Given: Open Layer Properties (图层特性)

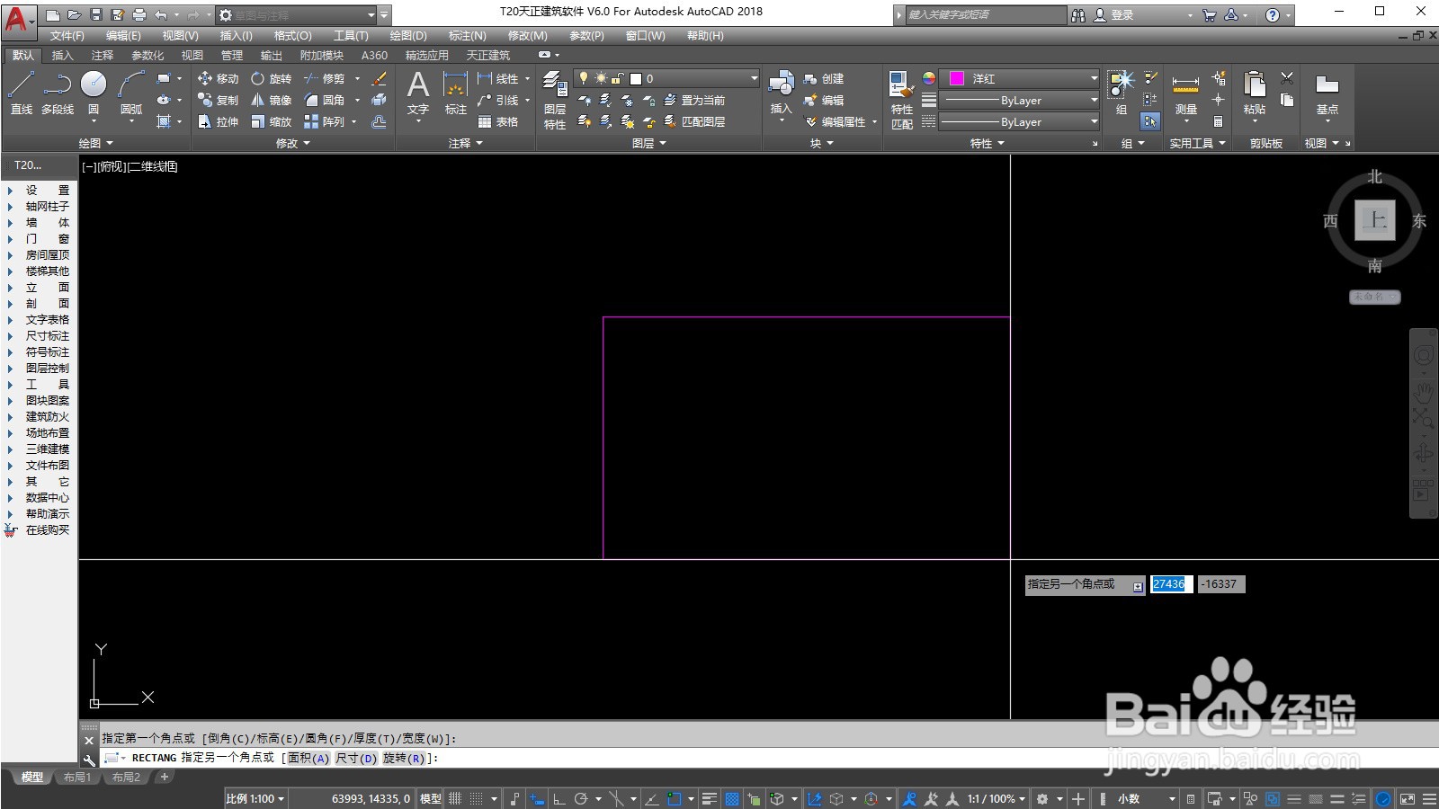Looking at the screenshot, I should 555,99.
